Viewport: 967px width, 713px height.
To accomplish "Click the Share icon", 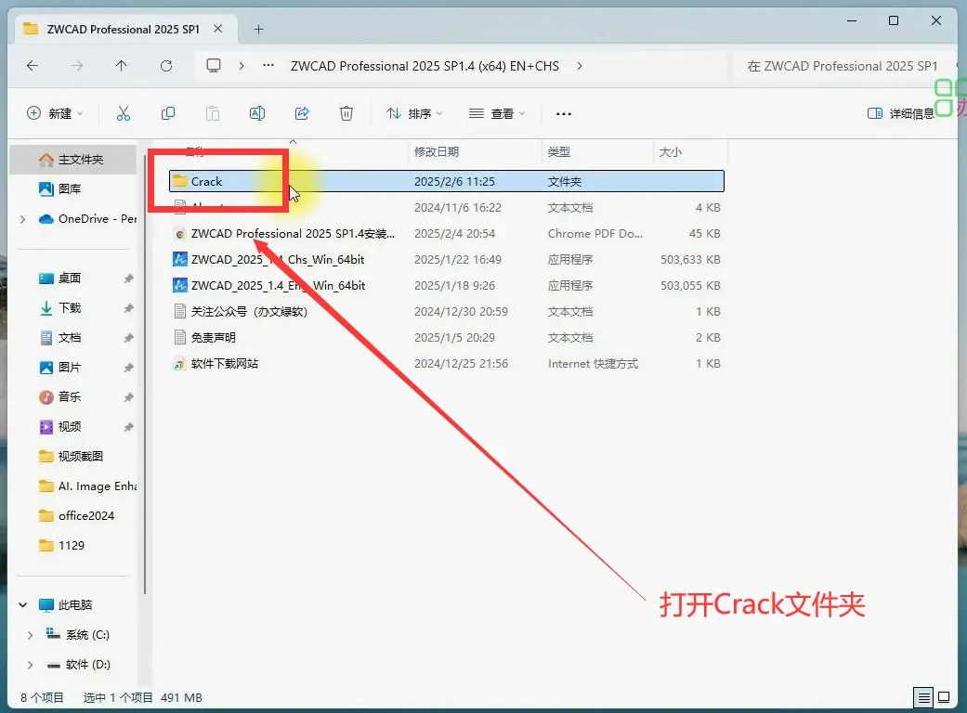I will tap(302, 113).
